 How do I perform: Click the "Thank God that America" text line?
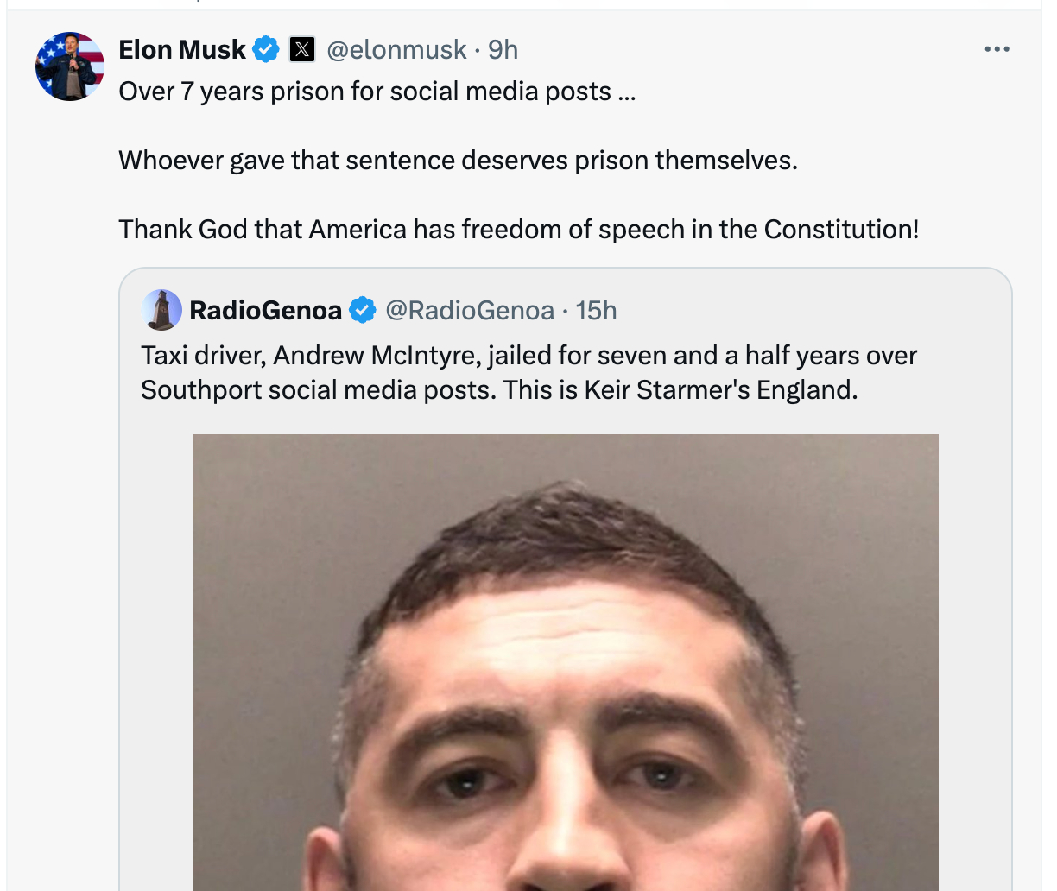518,230
